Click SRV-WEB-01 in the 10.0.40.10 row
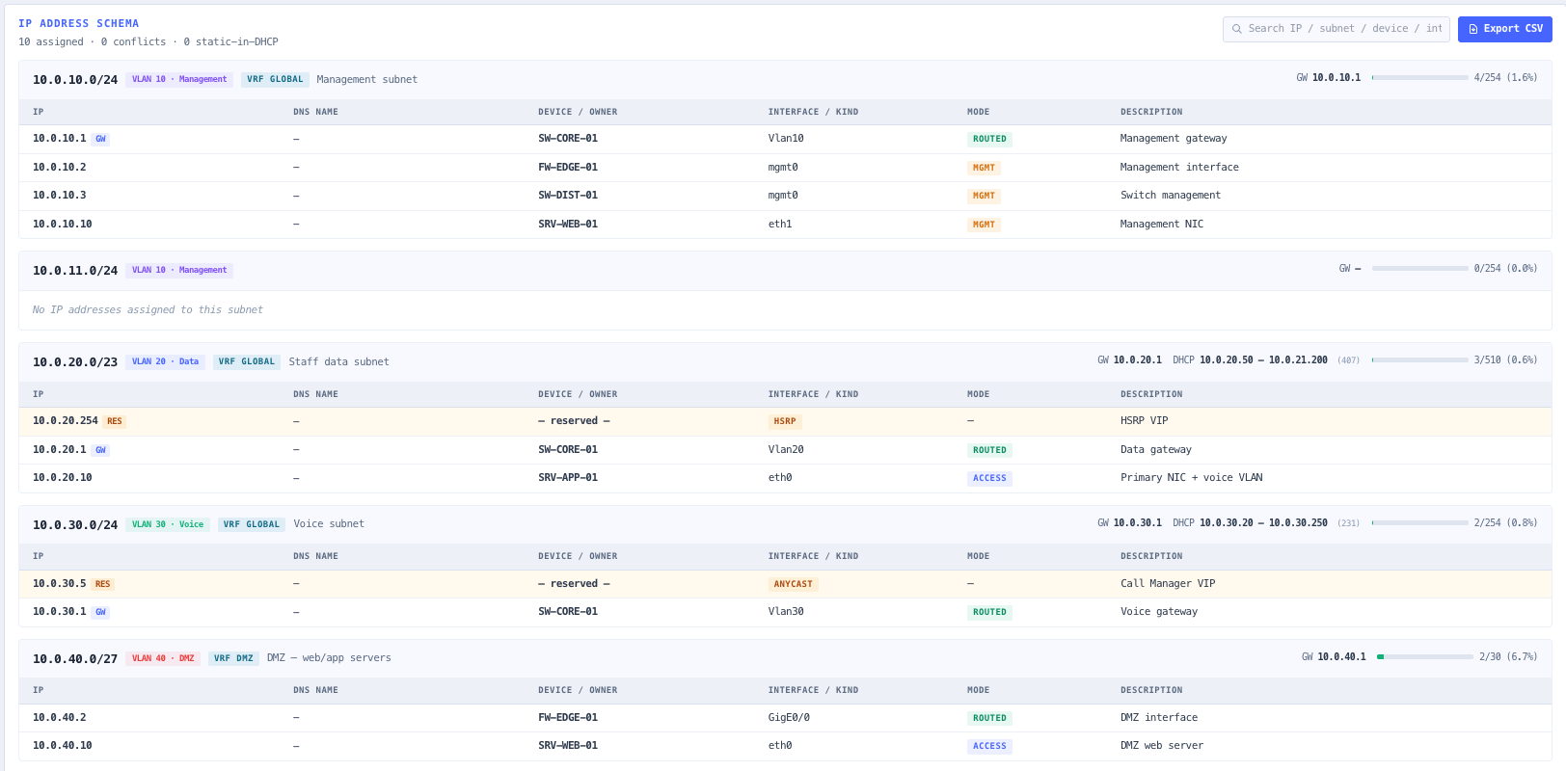1566x771 pixels. [568, 746]
